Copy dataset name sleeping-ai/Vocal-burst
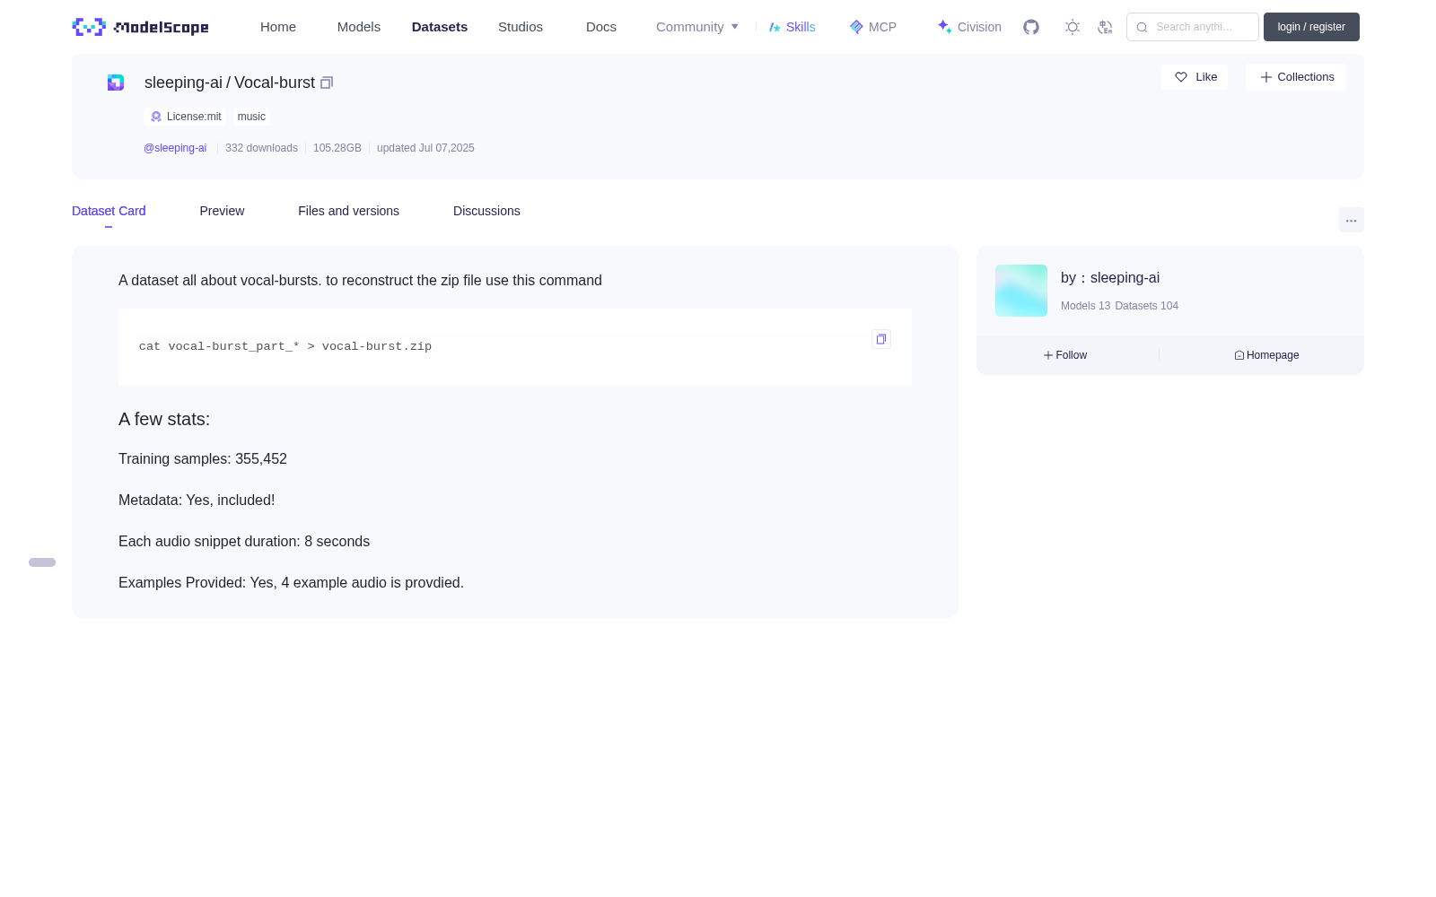 [x=327, y=83]
